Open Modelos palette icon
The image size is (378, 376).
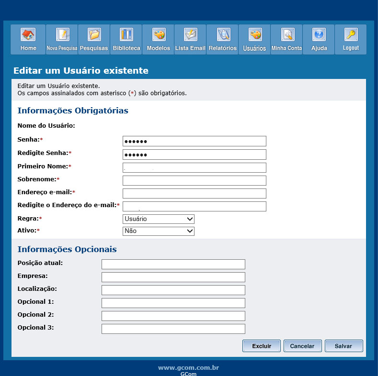159,34
